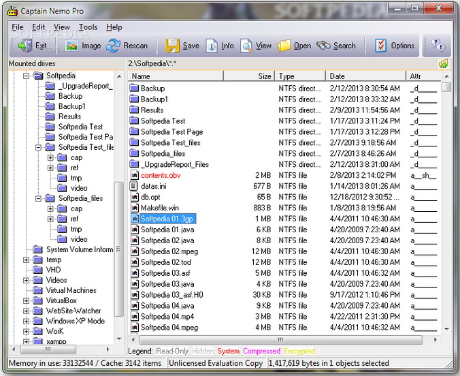Image resolution: width=460 pixels, height=376 pixels.
Task: Click the contents.obv file icon
Action: 134,175
